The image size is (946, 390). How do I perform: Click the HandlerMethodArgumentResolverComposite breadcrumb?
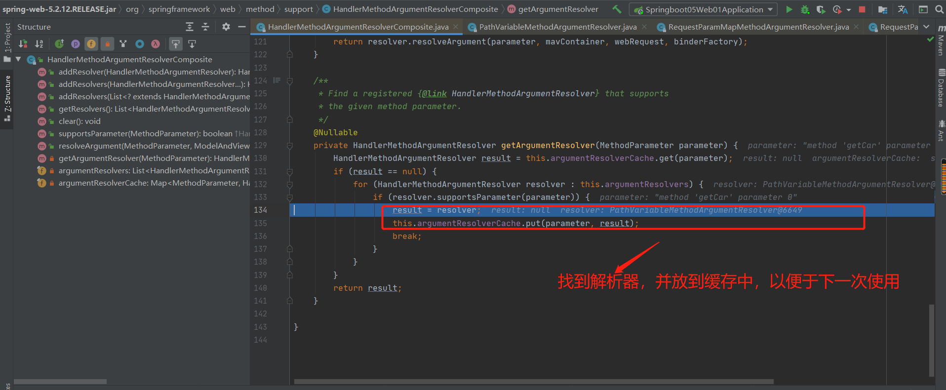click(x=410, y=9)
